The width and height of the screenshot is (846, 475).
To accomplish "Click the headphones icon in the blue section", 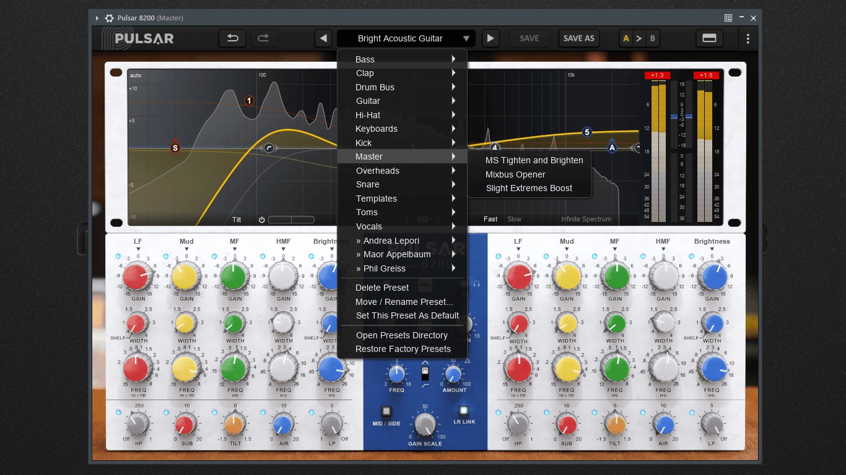I will point(476,283).
